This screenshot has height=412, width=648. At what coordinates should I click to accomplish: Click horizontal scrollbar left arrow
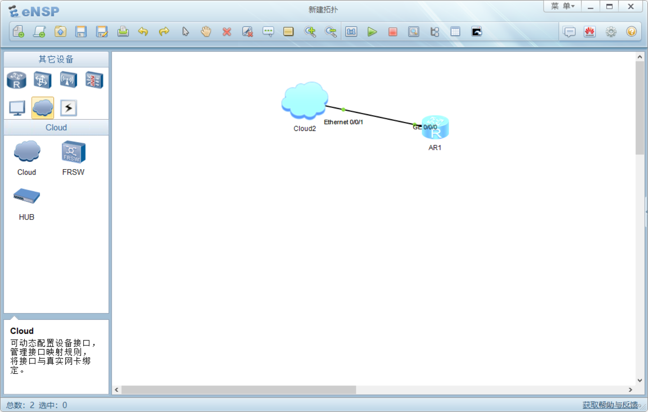click(x=117, y=390)
